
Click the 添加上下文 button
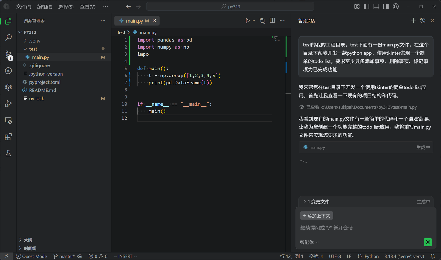[316, 216]
